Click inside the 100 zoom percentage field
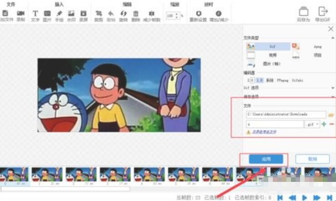Viewport: 336px width, 201px height. 171,16
